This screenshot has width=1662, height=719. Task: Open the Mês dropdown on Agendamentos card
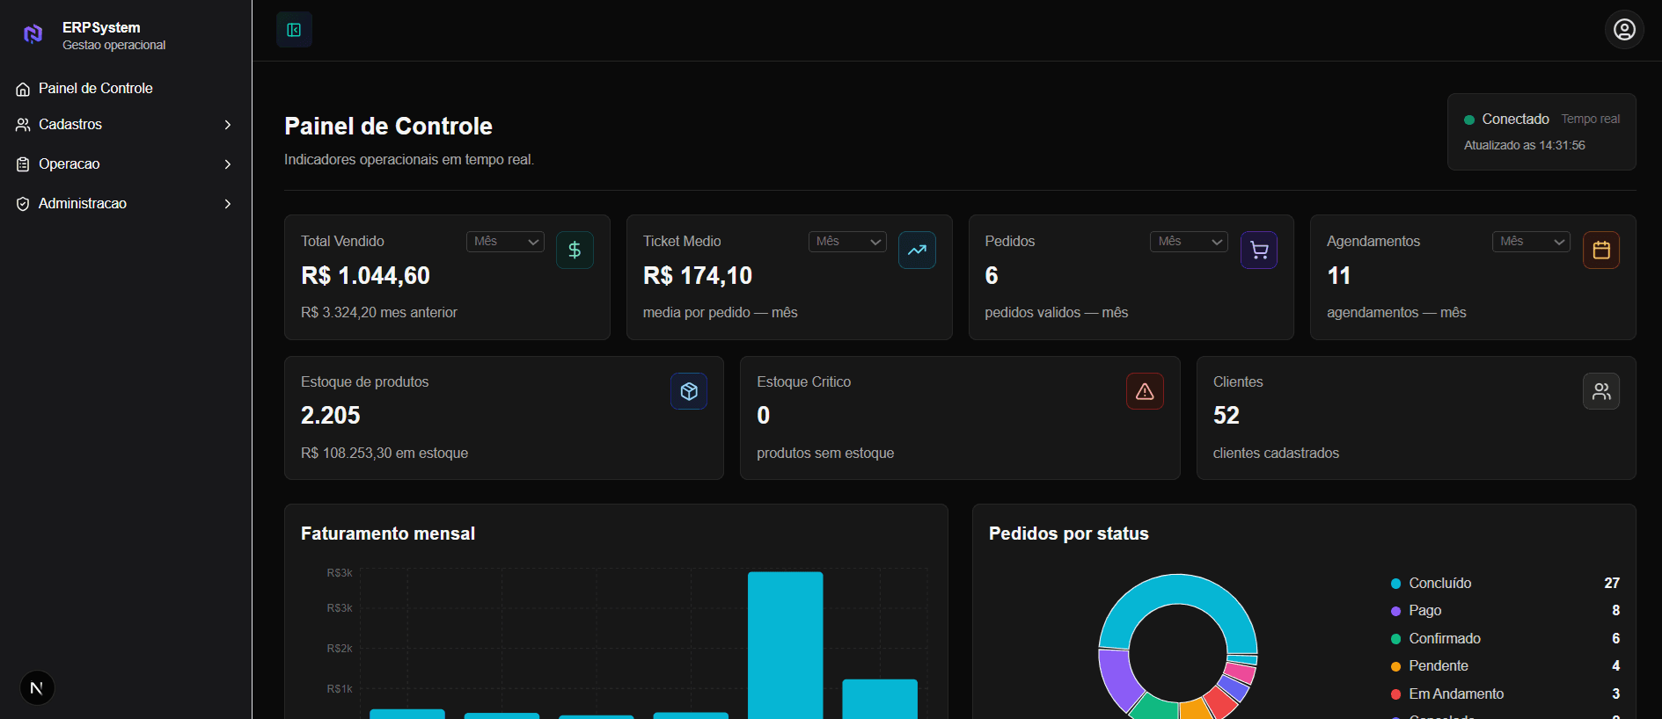pyautogui.click(x=1531, y=242)
